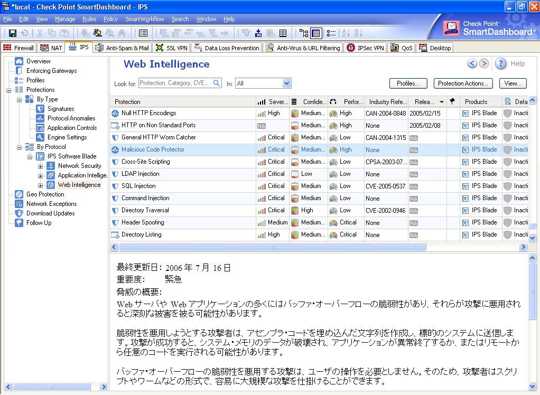Click the Forward navigation arrow icon
540x395 pixels.
484,63
